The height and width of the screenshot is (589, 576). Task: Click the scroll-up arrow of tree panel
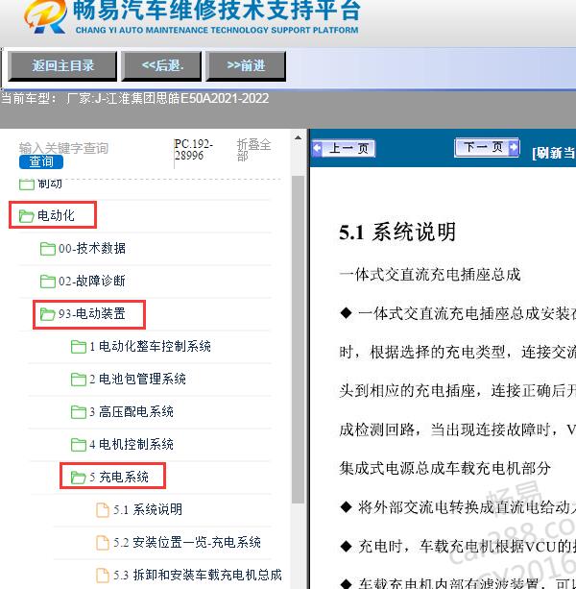pos(299,137)
